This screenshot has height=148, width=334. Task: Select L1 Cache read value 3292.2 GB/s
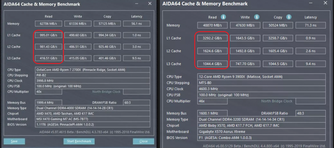212,38
